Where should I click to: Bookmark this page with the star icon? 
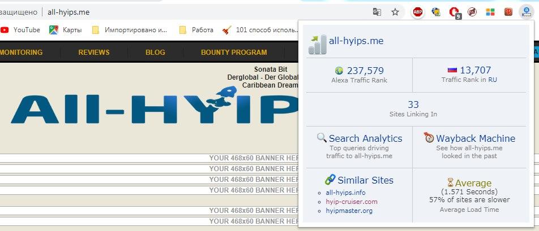tap(395, 12)
